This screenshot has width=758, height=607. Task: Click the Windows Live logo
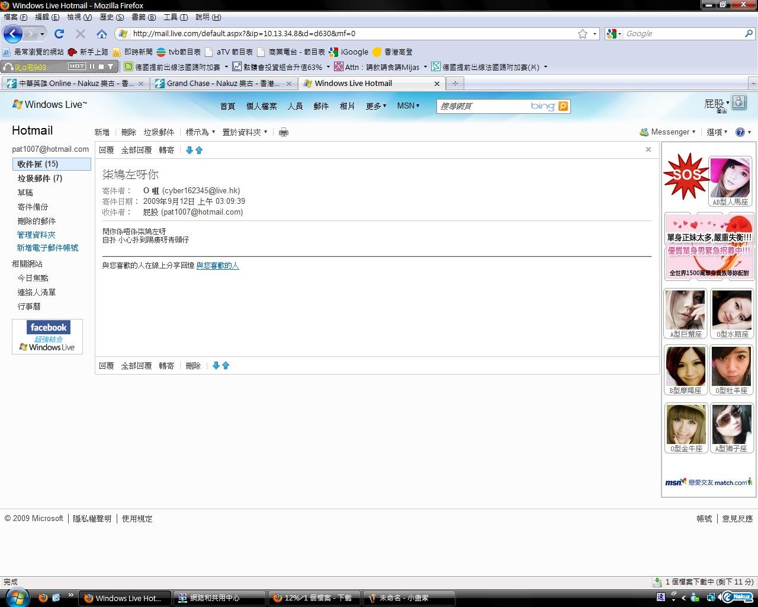pyautogui.click(x=50, y=104)
